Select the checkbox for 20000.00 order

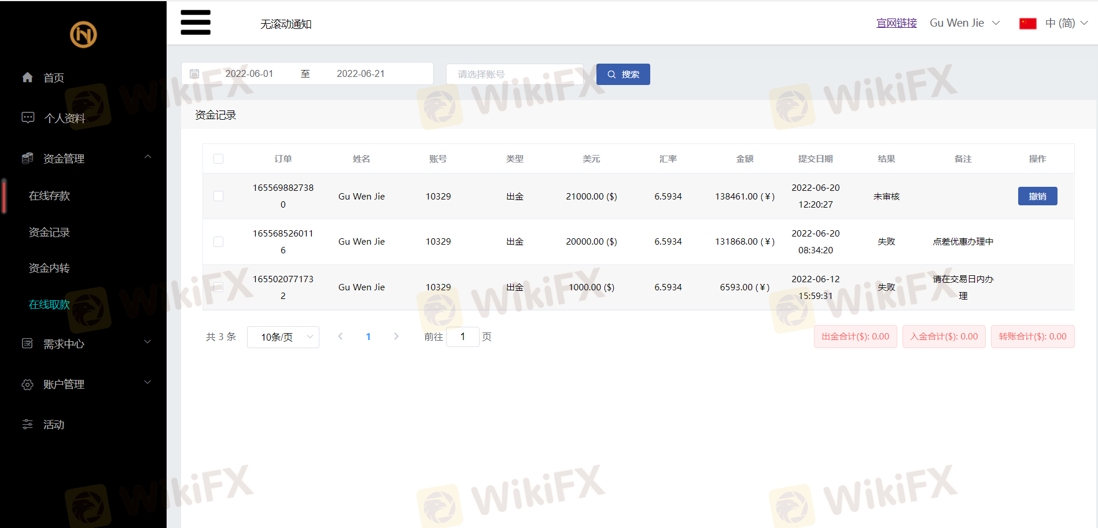point(218,242)
